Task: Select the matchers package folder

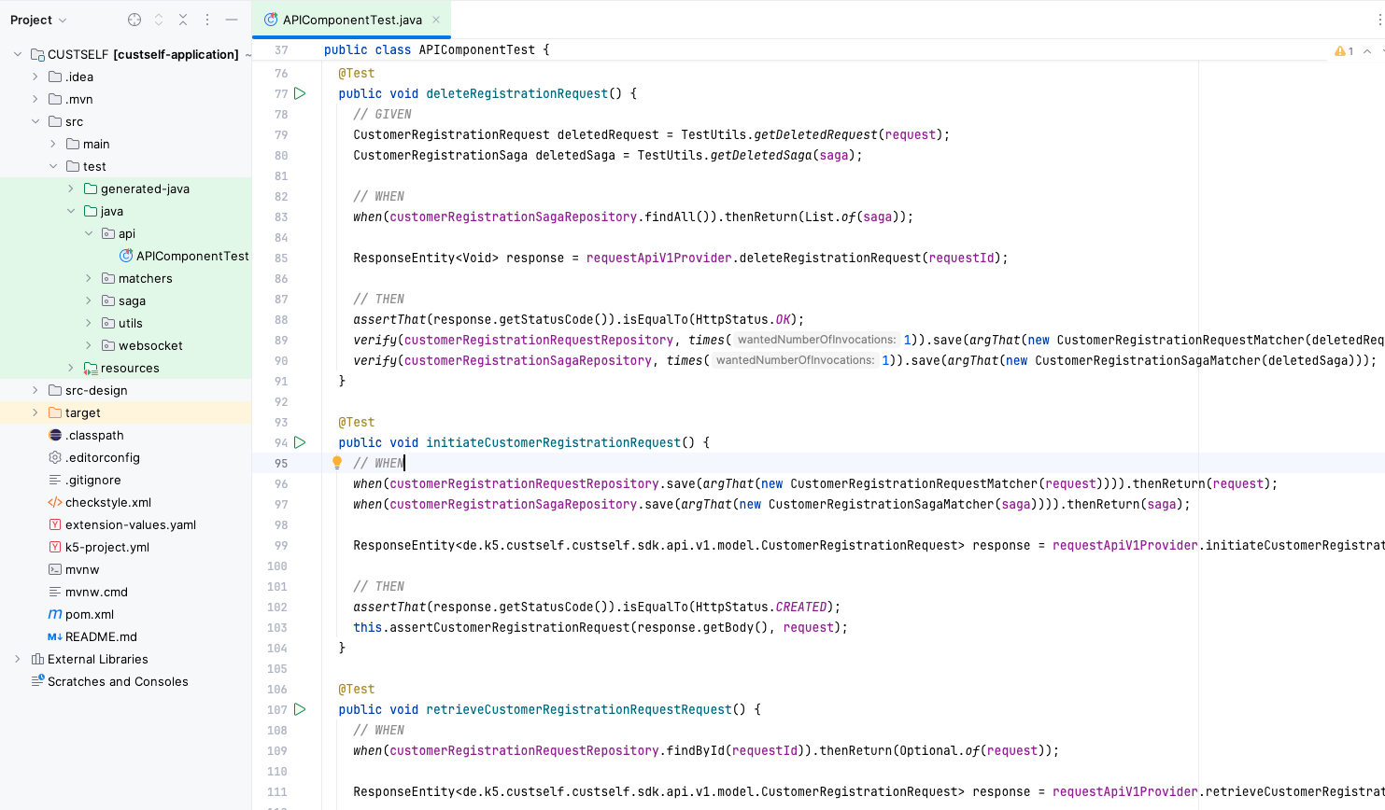Action: (147, 278)
